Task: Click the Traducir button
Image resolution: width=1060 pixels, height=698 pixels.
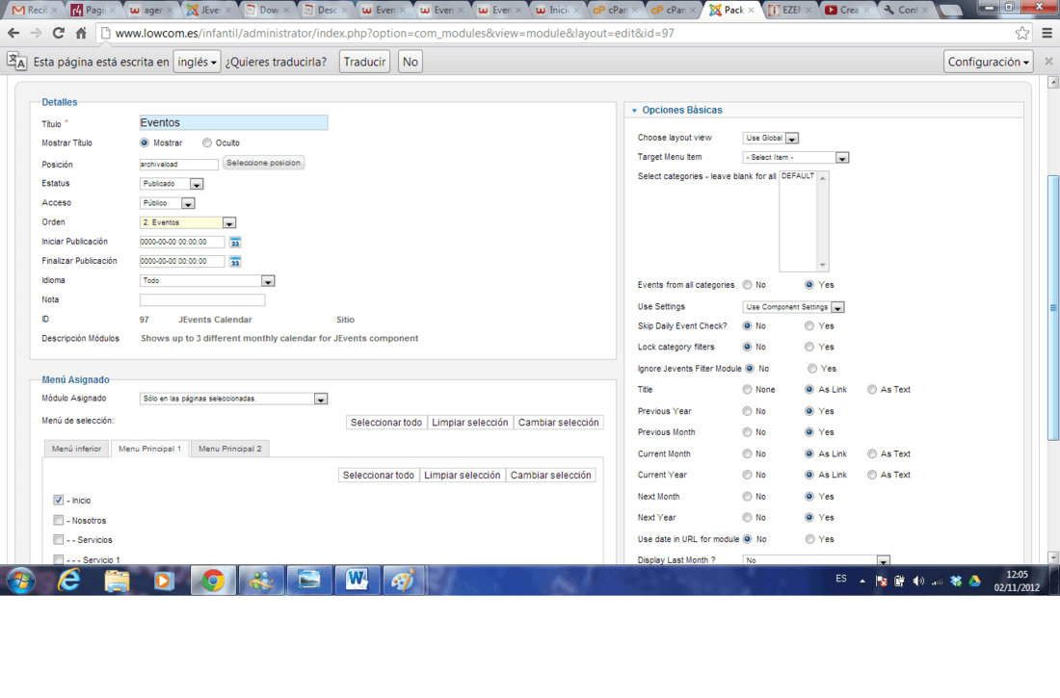Action: [x=364, y=62]
